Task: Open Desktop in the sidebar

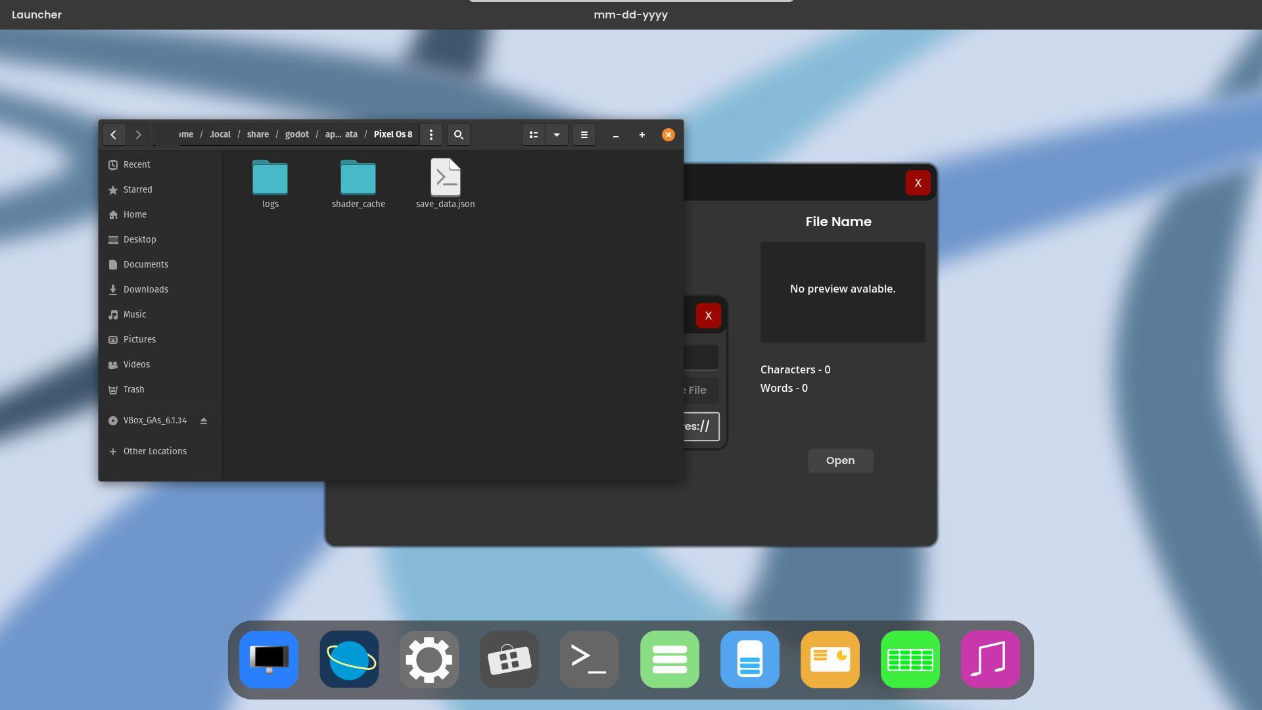Action: pyautogui.click(x=160, y=239)
